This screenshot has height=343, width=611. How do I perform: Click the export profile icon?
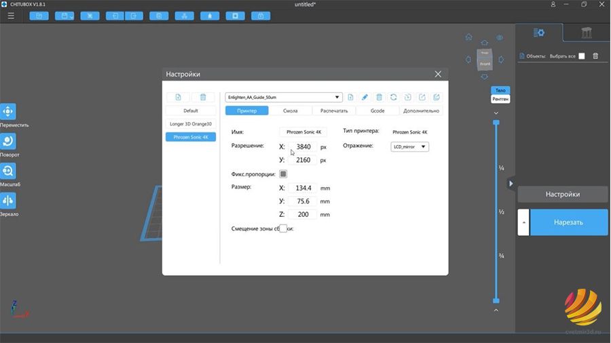click(422, 97)
